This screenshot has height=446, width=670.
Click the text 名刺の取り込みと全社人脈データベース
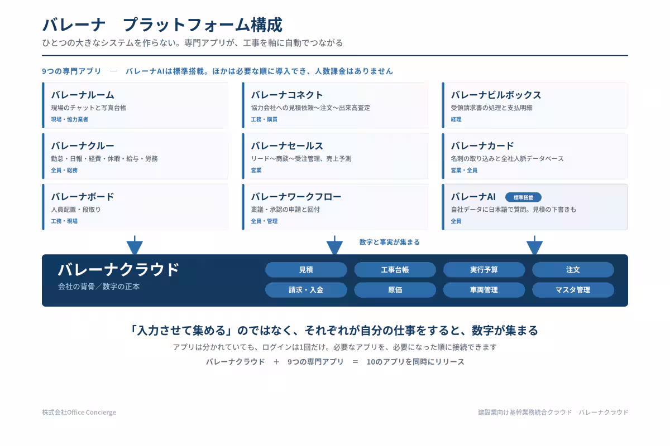click(x=507, y=158)
